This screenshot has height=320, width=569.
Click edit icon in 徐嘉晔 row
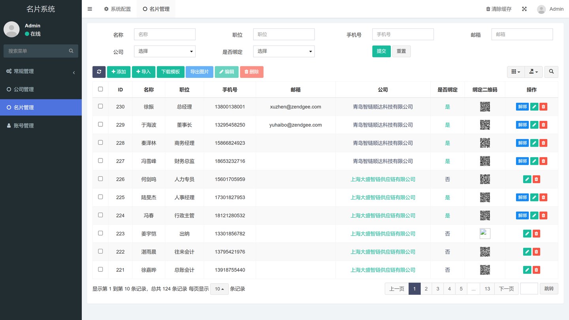point(527,270)
